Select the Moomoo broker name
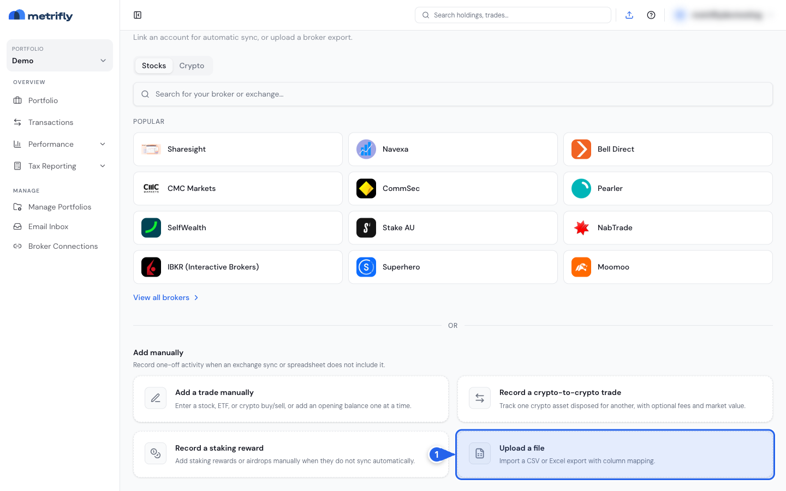This screenshot has width=786, height=491. 614,267
